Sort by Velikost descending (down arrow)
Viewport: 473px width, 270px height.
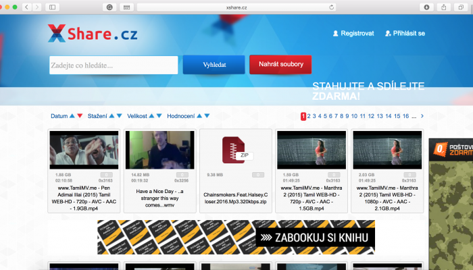point(159,116)
